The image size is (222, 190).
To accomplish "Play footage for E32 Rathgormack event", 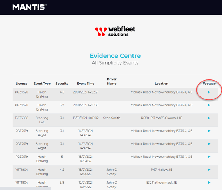I will (x=209, y=183).
